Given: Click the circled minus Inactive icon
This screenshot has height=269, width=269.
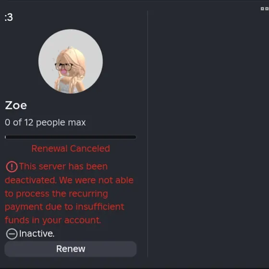Looking at the screenshot, I should [x=12, y=234].
